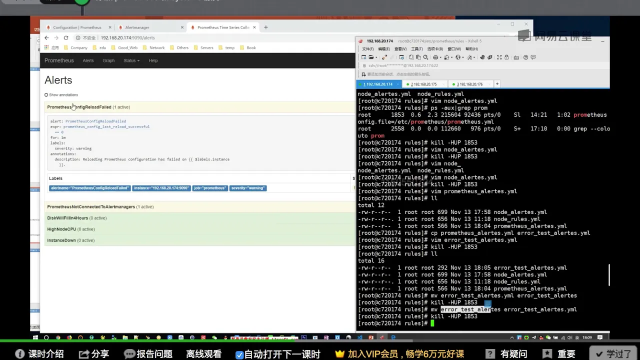The image size is (640, 360).
Task: Click the Xshell chat feedback icon
Action: pos(533,57)
